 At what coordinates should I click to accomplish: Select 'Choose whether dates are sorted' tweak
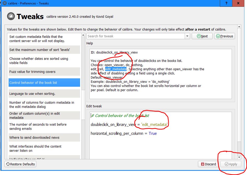pos(44,61)
